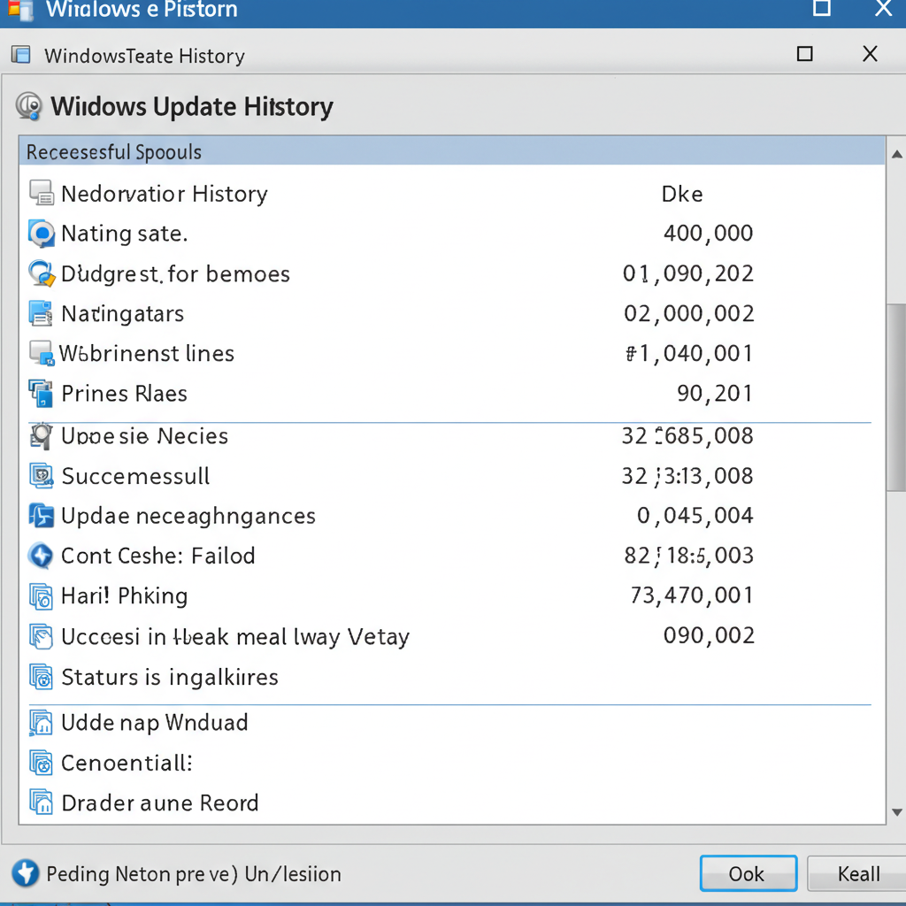Select the Prines Rlaes entry
The height and width of the screenshot is (906, 906).
coord(124,394)
